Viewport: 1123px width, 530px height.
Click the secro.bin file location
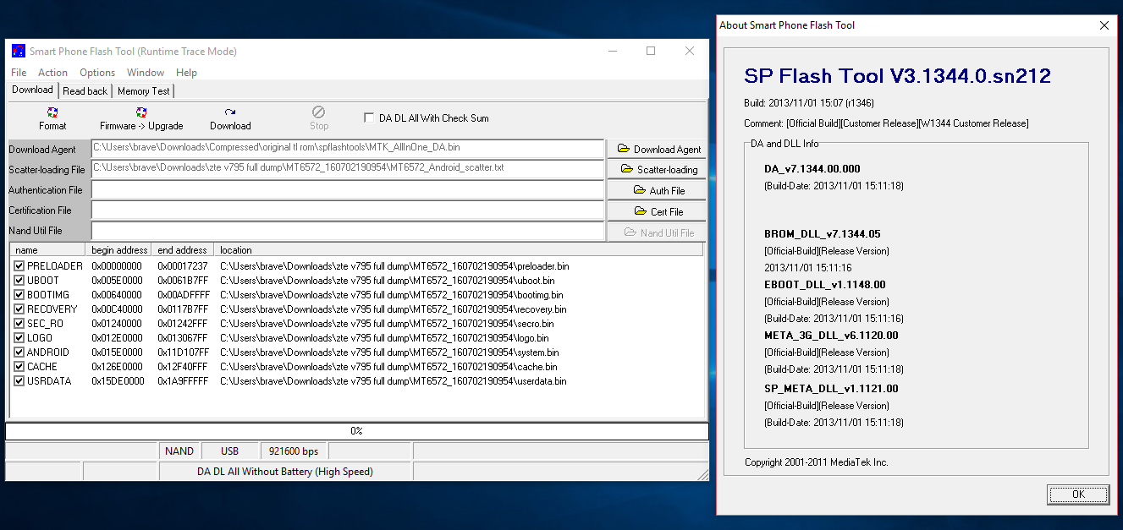[388, 323]
